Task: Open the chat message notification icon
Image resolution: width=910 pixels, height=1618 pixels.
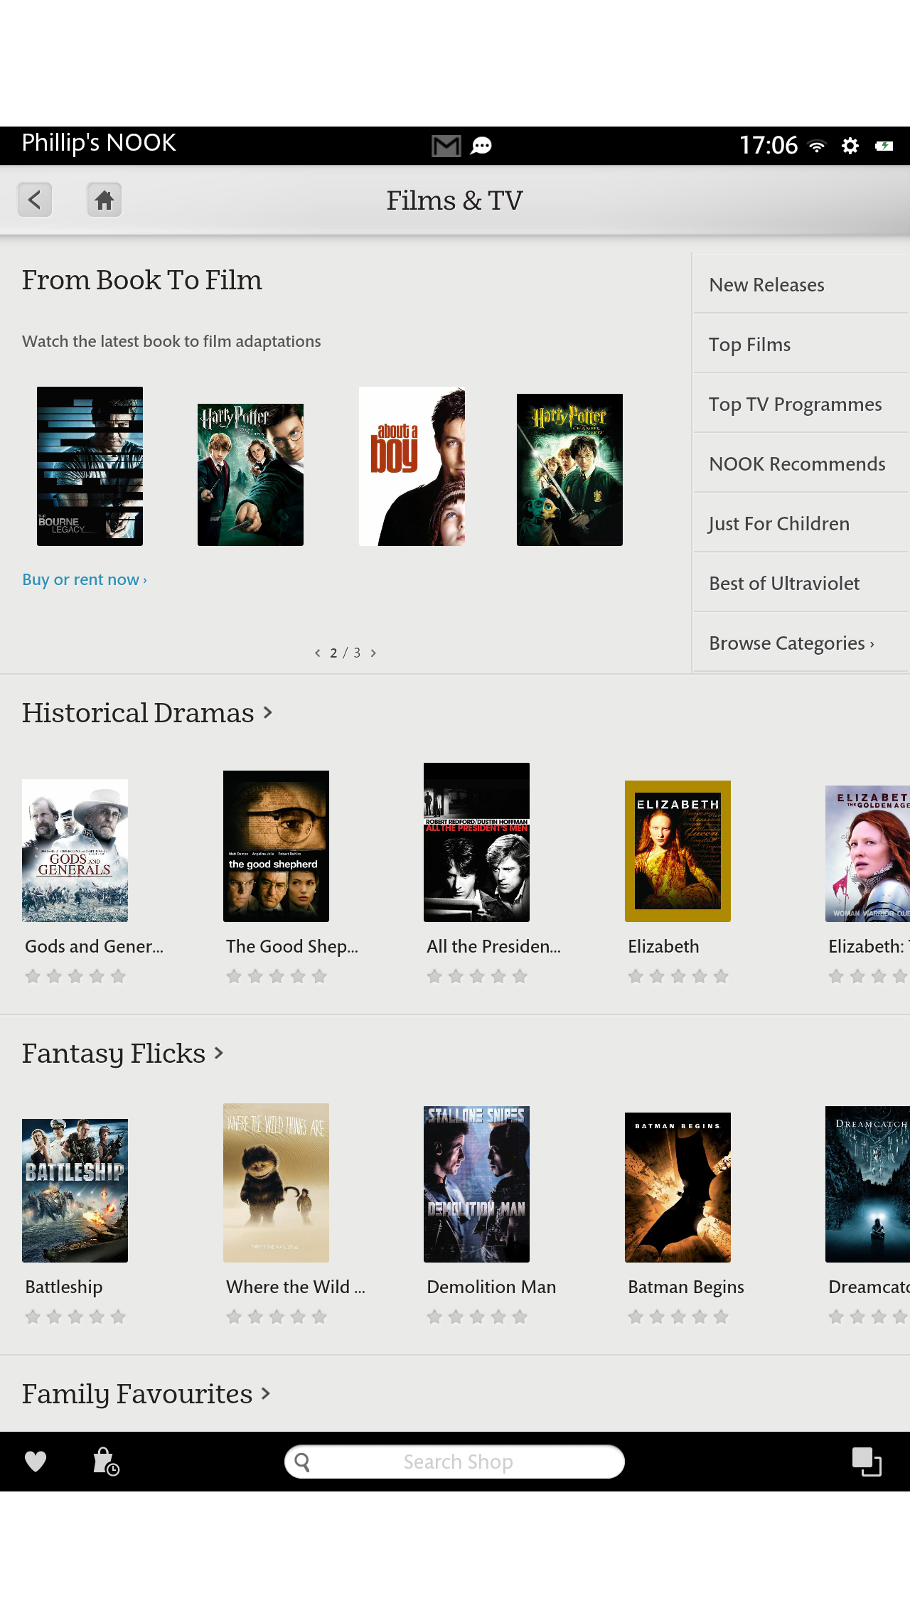Action: tap(481, 146)
